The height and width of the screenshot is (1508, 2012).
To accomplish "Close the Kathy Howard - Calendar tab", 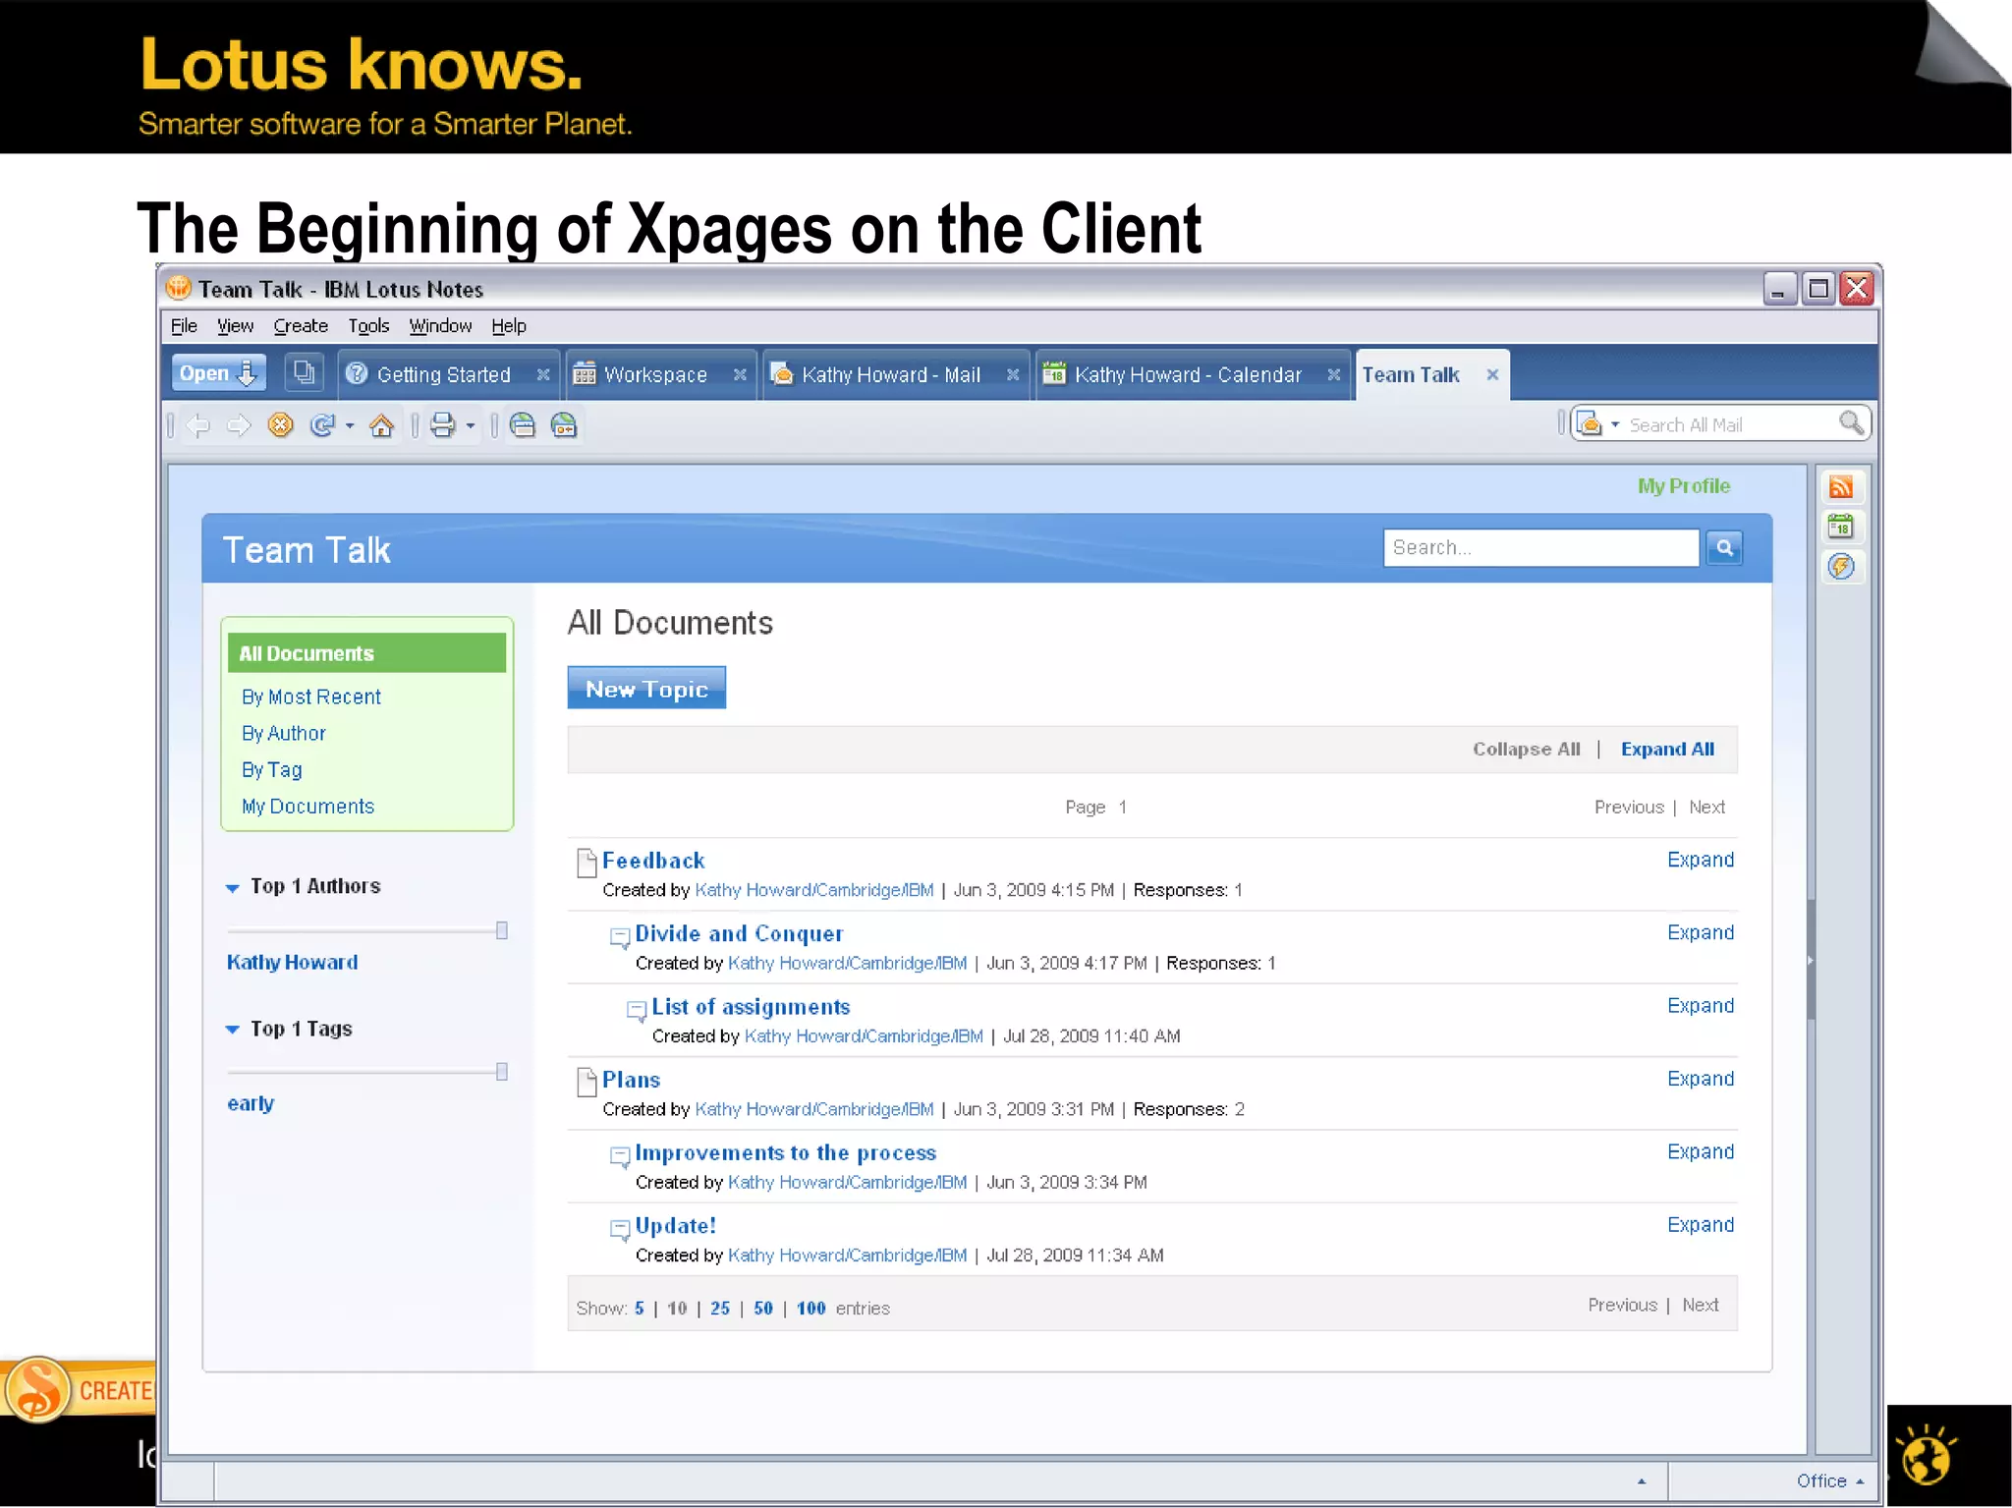I will 1334,375.
